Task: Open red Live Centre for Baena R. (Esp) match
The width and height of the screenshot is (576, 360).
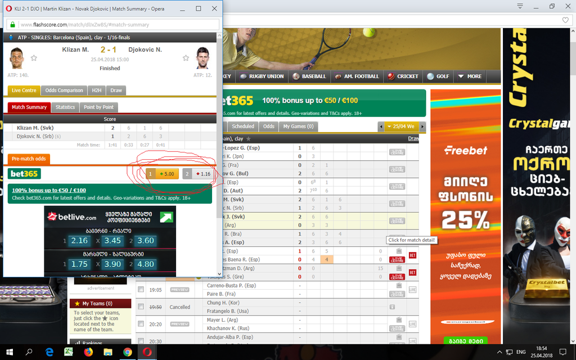Action: tap(397, 260)
